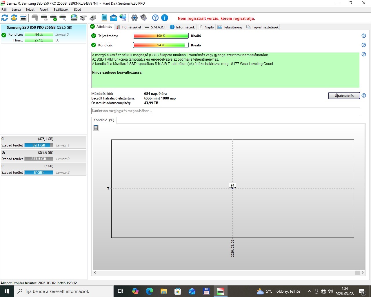Click the taskbar search box

[64, 291]
